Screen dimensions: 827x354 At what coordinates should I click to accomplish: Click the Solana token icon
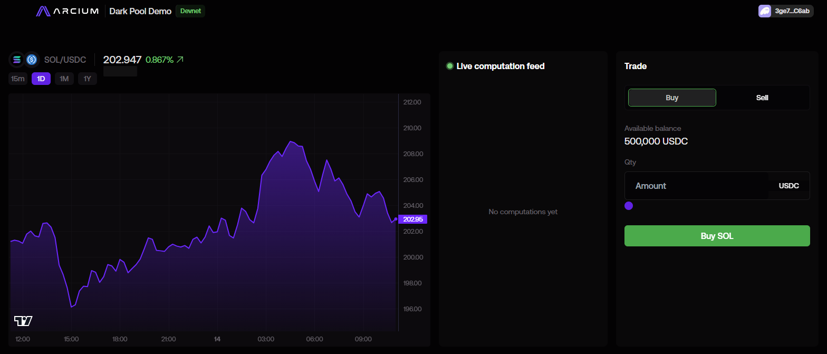click(x=17, y=60)
